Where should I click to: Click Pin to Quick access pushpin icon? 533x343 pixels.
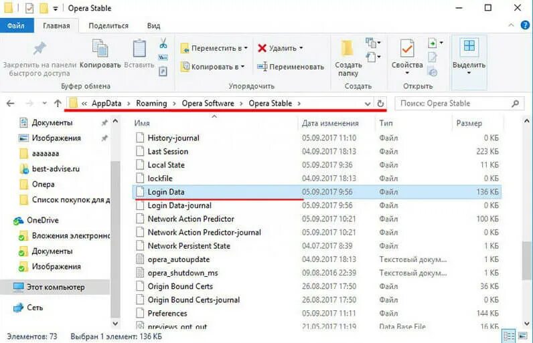click(x=40, y=49)
